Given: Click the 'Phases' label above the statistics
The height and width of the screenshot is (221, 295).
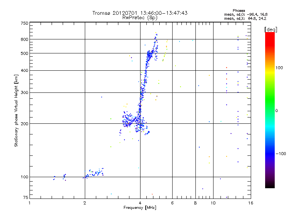Looking at the screenshot, I should [x=239, y=11].
